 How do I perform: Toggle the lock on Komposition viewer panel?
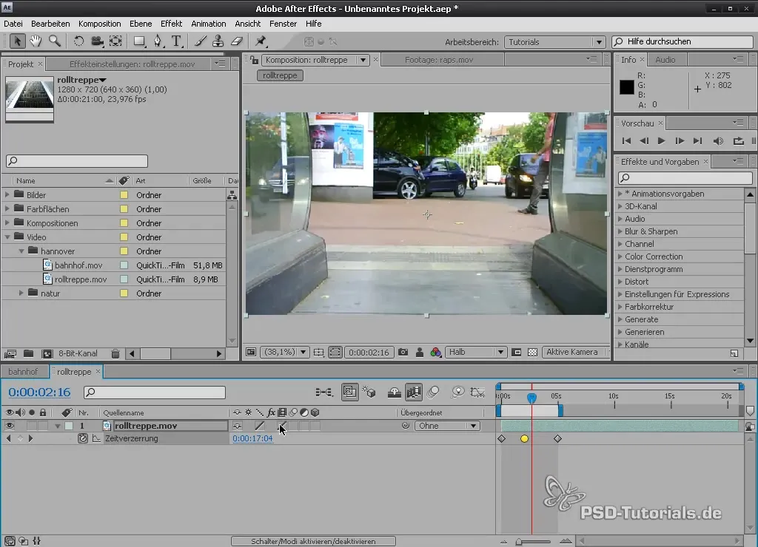[255, 60]
